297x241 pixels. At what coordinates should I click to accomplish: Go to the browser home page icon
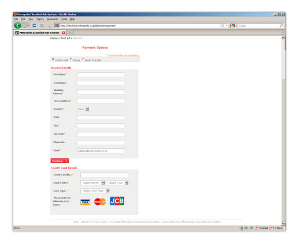tap(49, 25)
